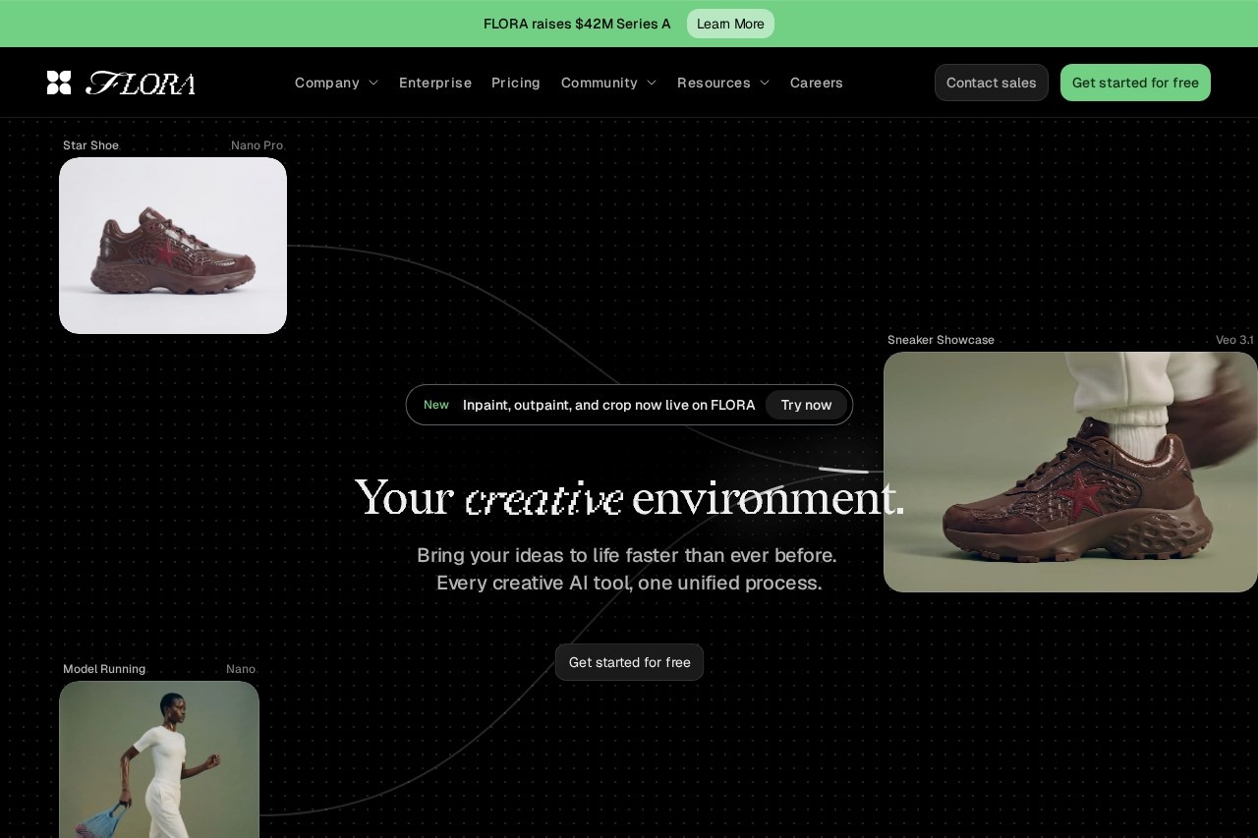Click the FLORA wordmark in the header
Image resolution: width=1258 pixels, height=838 pixels.
141,83
